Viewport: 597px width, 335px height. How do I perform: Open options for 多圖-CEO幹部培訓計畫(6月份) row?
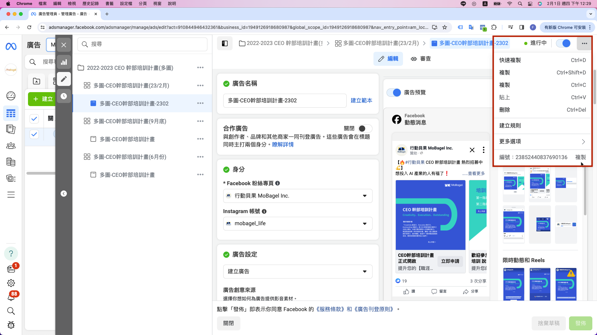coord(200,157)
